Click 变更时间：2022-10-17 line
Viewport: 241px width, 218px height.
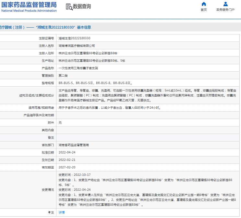(x=75, y=175)
